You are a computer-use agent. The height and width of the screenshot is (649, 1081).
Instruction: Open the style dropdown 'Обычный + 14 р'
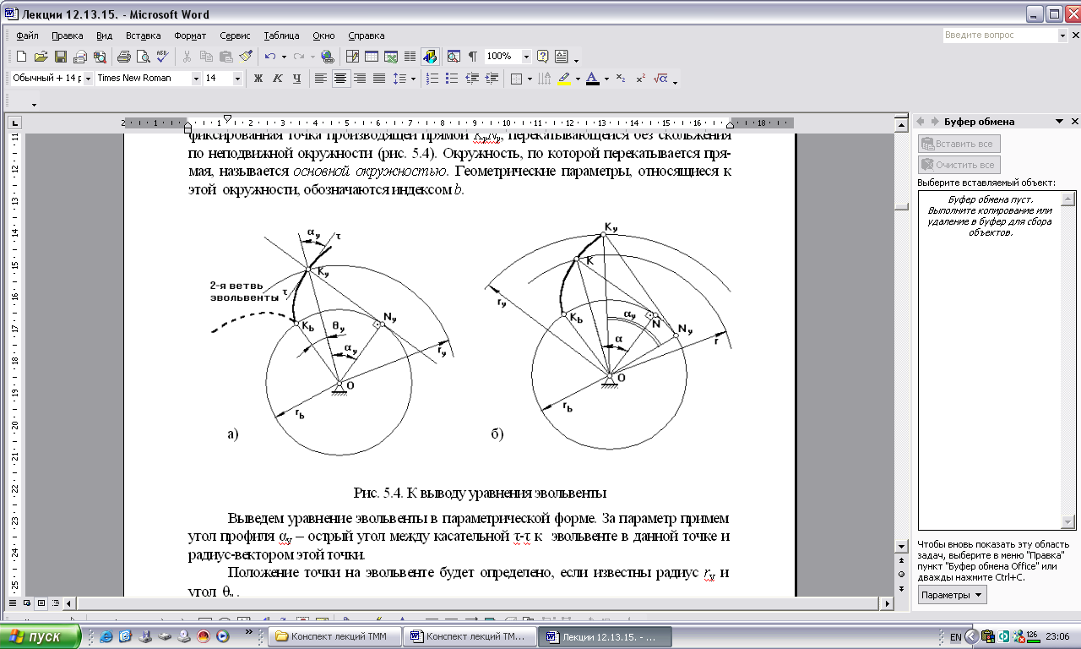(88, 79)
